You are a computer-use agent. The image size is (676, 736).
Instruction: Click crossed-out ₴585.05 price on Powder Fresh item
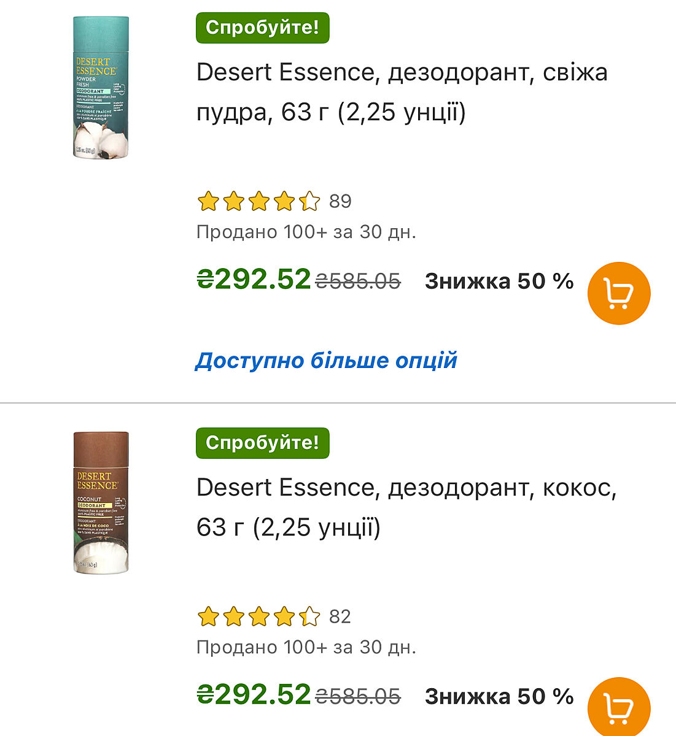pyautogui.click(x=358, y=282)
